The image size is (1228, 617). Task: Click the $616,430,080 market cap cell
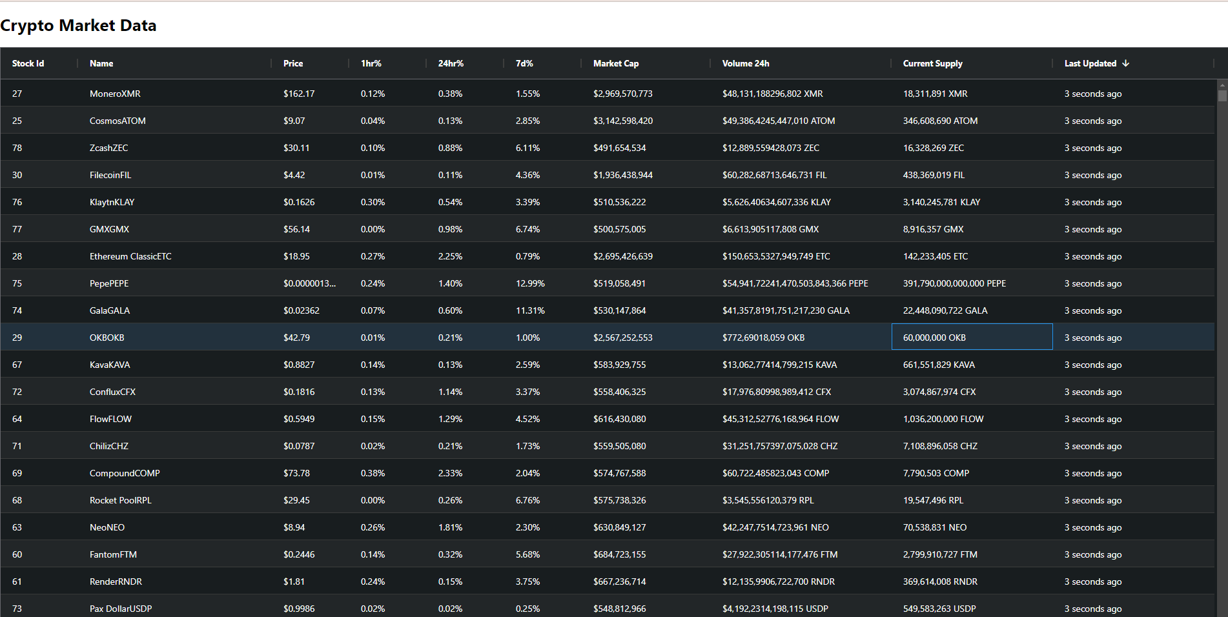646,419
